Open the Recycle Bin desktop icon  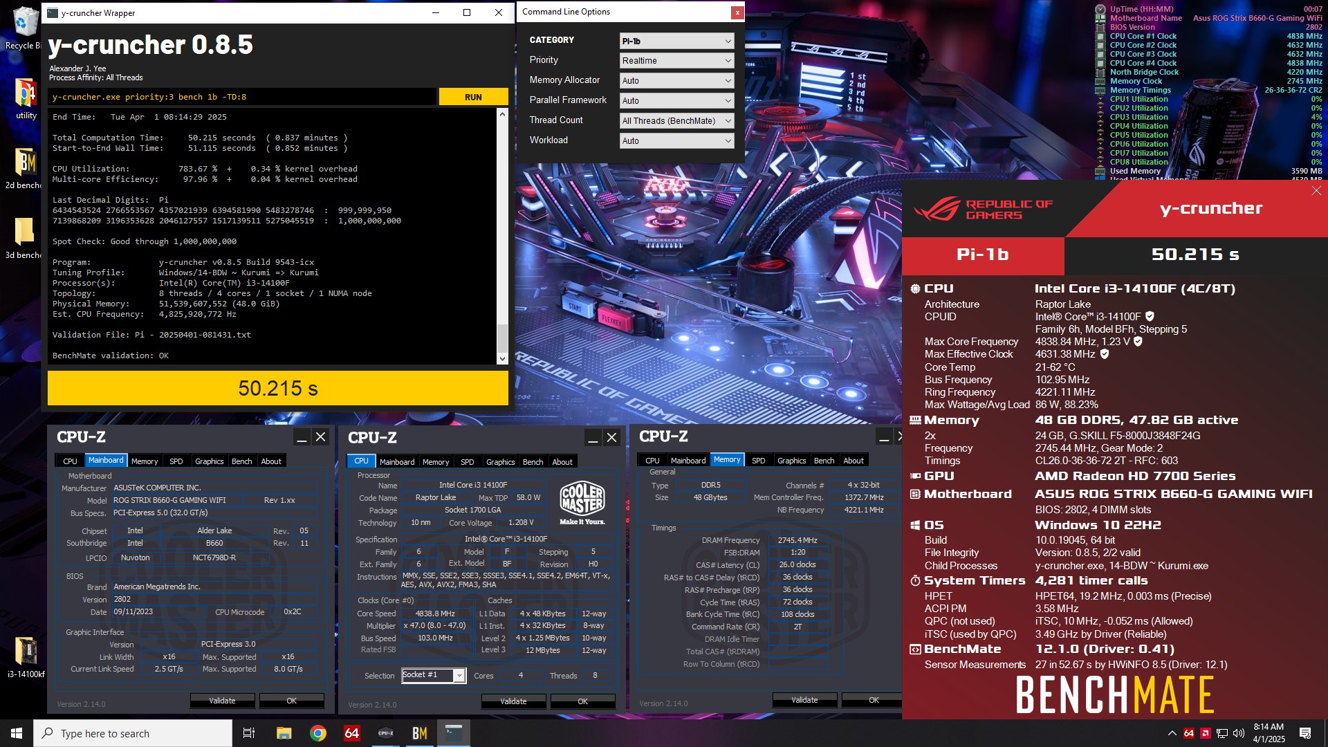point(25,28)
